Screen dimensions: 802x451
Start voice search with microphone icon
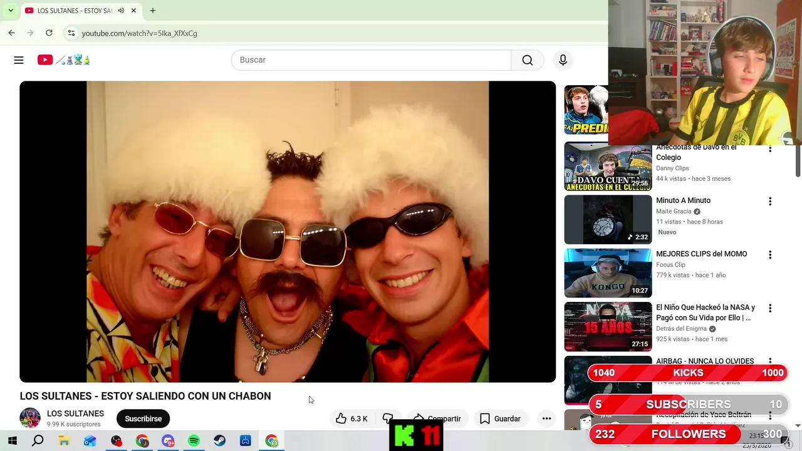(563, 60)
